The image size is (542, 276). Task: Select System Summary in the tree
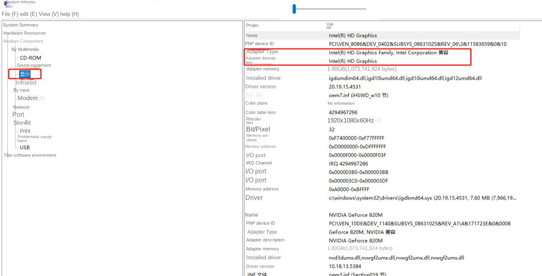(20, 25)
